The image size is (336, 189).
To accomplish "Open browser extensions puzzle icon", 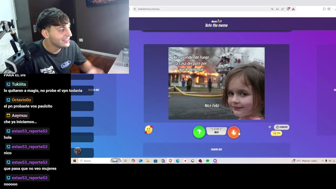I will click(324, 9).
